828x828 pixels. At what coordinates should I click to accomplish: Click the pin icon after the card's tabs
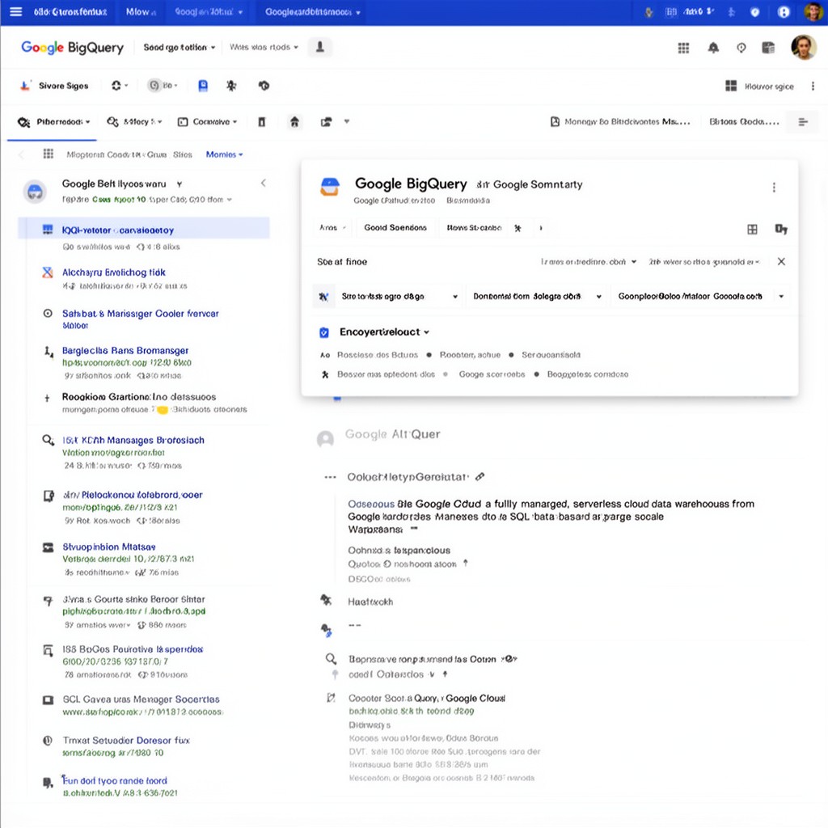[518, 228]
